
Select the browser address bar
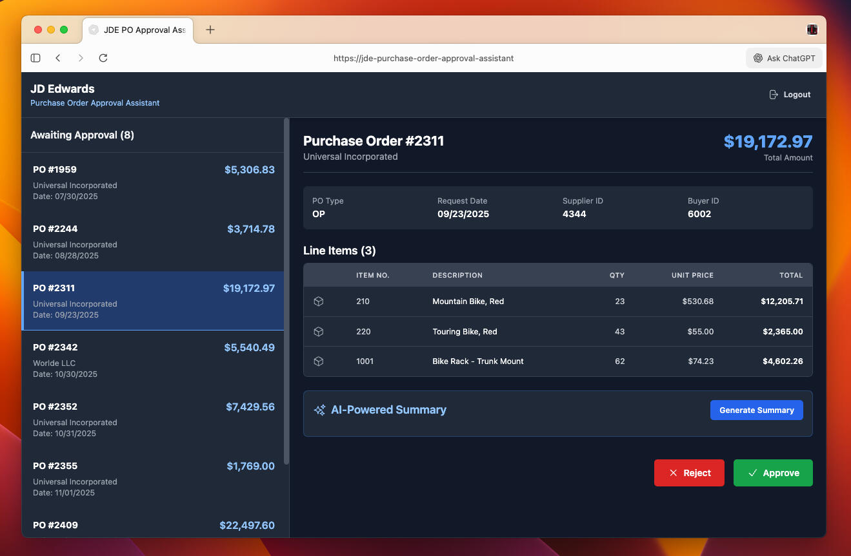424,57
